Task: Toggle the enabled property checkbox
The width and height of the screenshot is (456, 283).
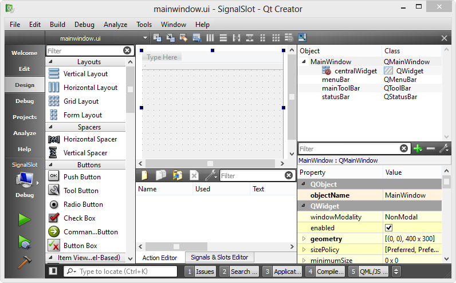Action: [x=388, y=228]
